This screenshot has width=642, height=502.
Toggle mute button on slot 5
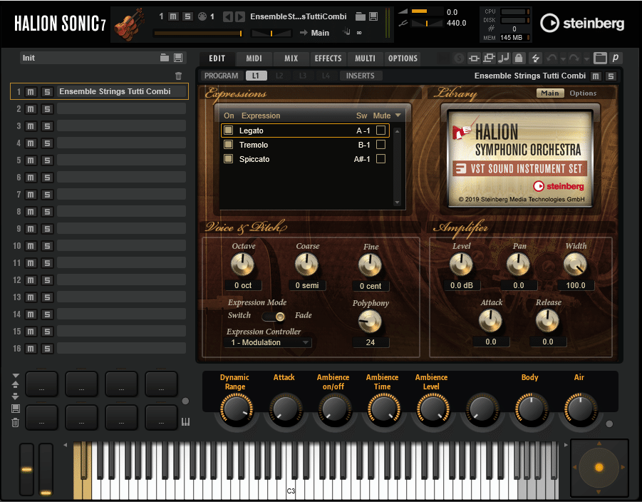point(31,160)
